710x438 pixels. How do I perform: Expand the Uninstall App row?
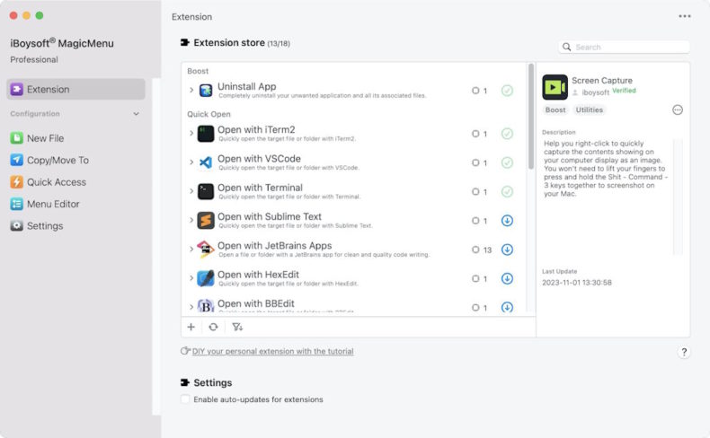191,91
